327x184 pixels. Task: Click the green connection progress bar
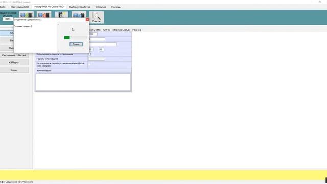coord(76,37)
